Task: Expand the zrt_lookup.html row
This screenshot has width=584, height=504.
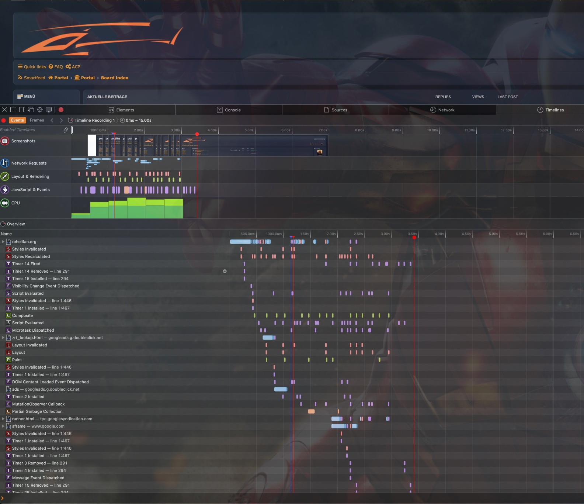Action: click(x=3, y=338)
